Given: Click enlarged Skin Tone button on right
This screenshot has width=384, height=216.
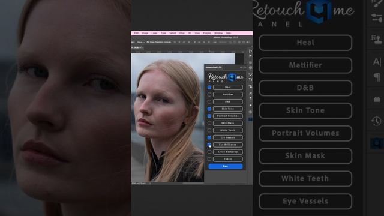Looking at the screenshot, I should click(x=305, y=110).
